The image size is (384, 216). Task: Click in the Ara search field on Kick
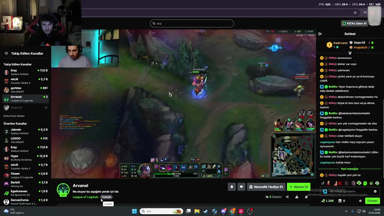(192, 23)
